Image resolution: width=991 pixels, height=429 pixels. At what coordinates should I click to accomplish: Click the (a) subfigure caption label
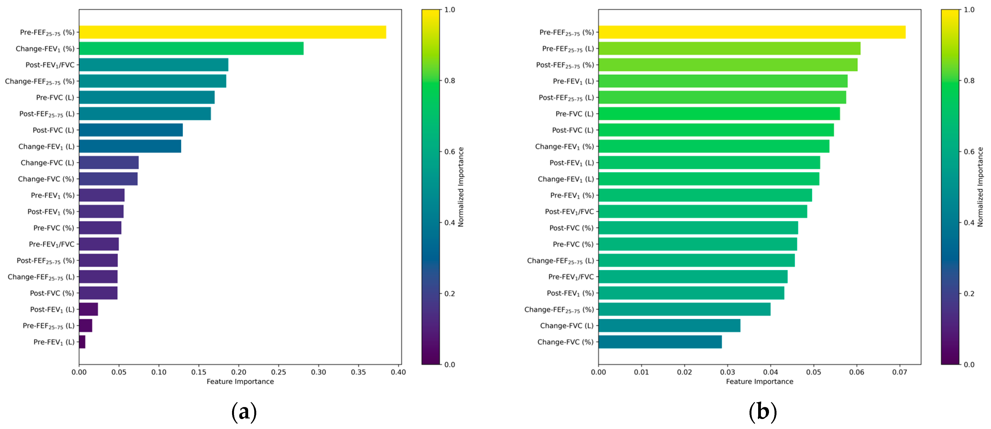244,413
